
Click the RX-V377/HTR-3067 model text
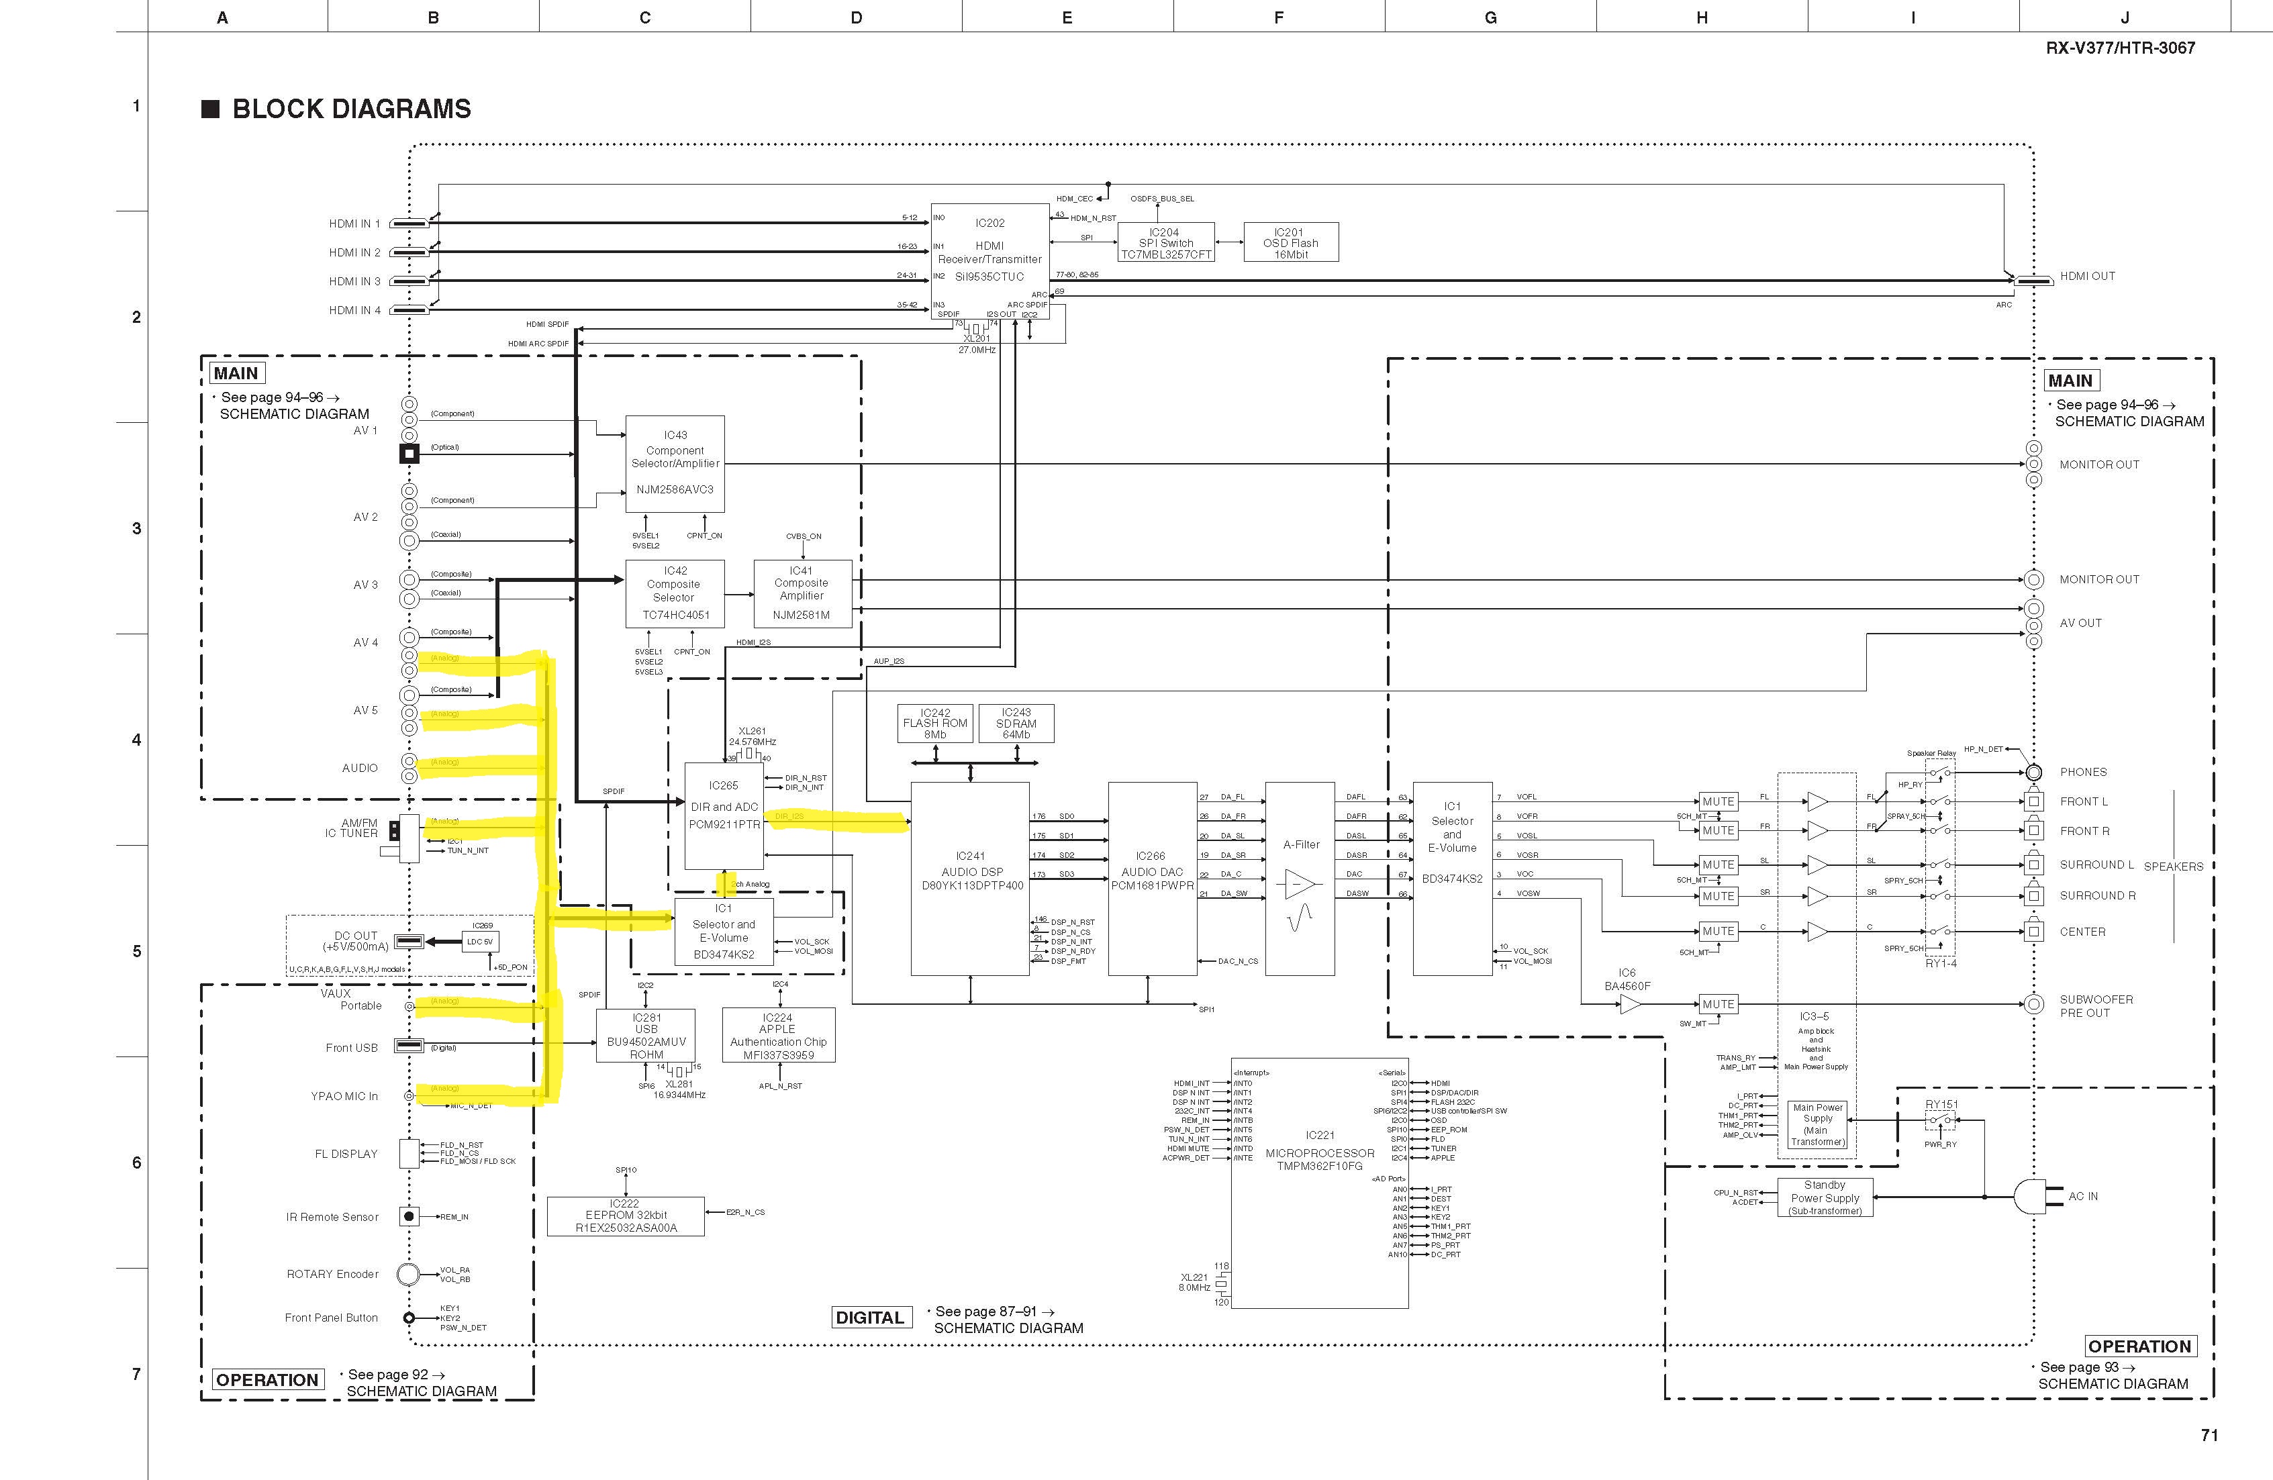tap(2120, 48)
